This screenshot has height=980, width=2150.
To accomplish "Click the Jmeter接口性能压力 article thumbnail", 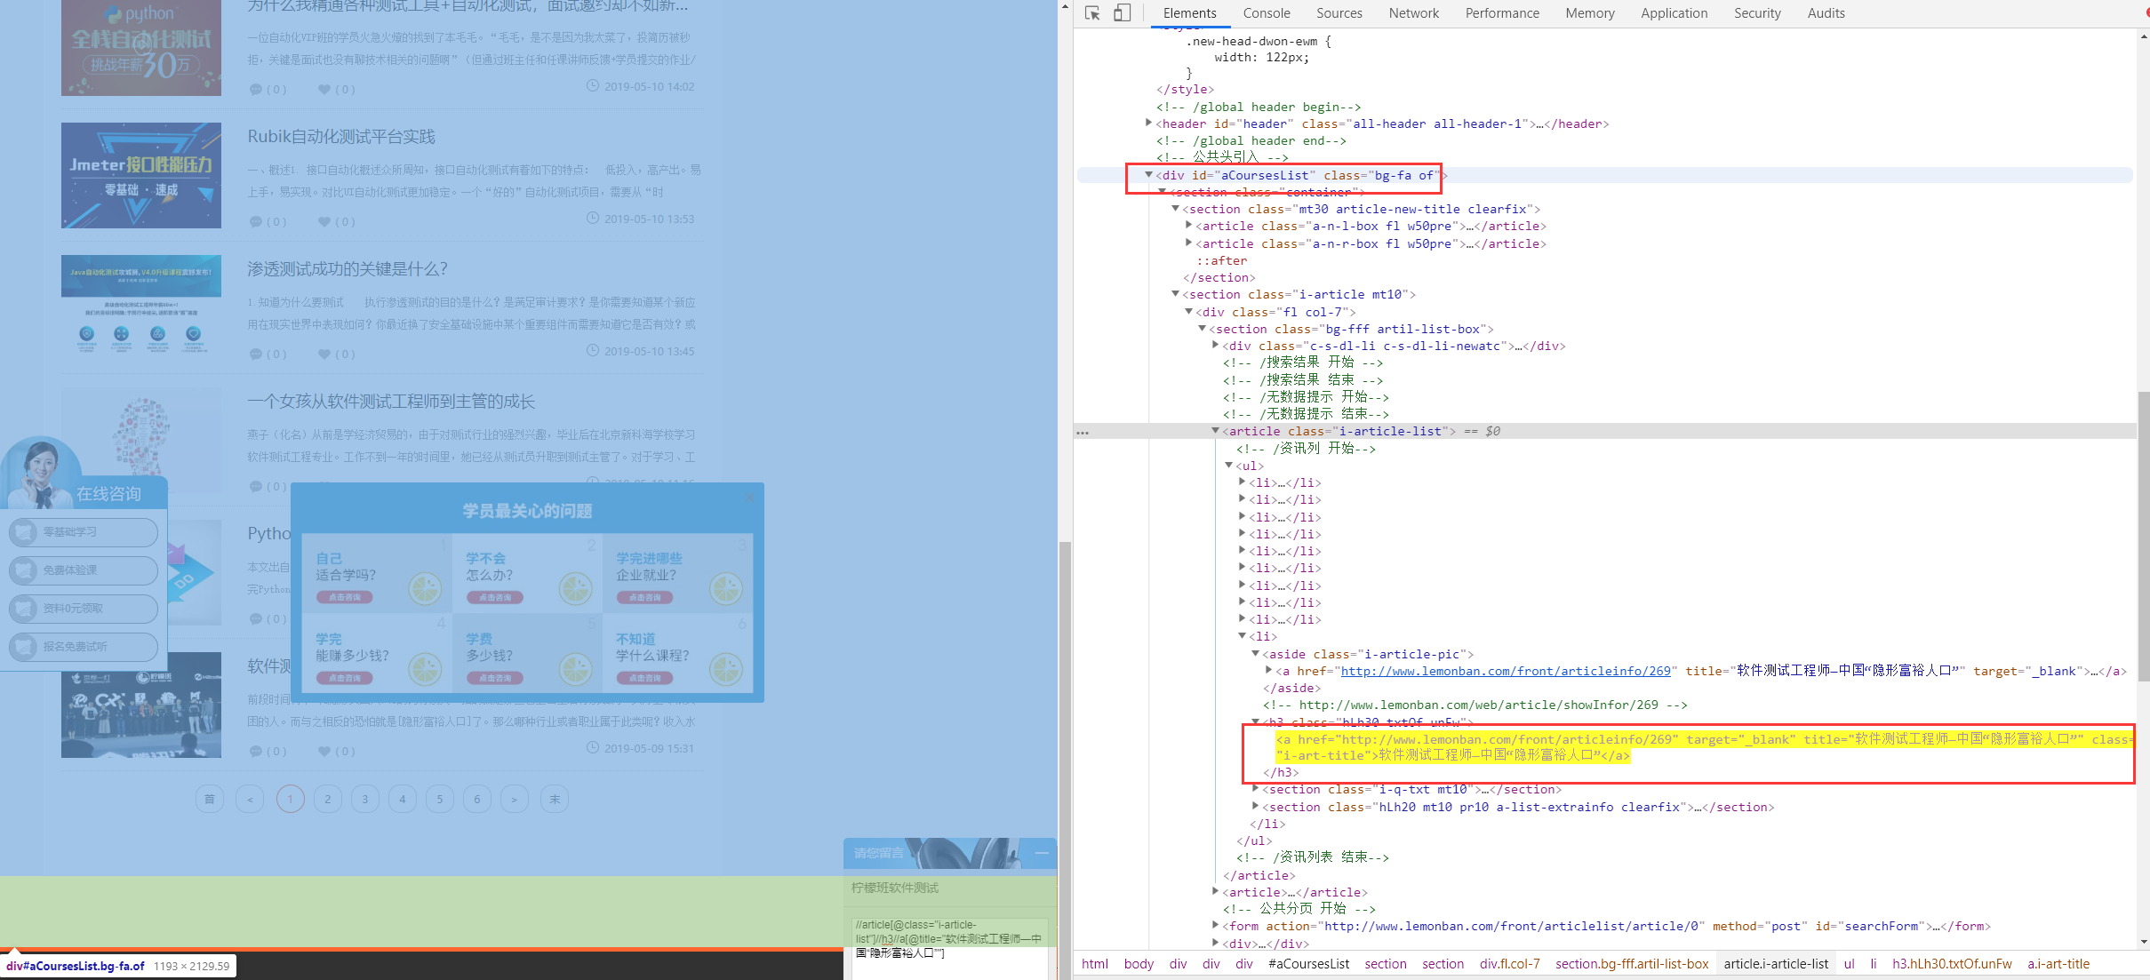I will (x=141, y=175).
